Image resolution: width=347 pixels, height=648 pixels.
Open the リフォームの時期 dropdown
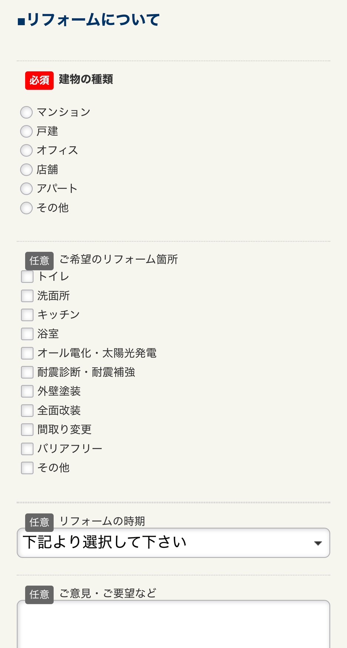pyautogui.click(x=173, y=543)
